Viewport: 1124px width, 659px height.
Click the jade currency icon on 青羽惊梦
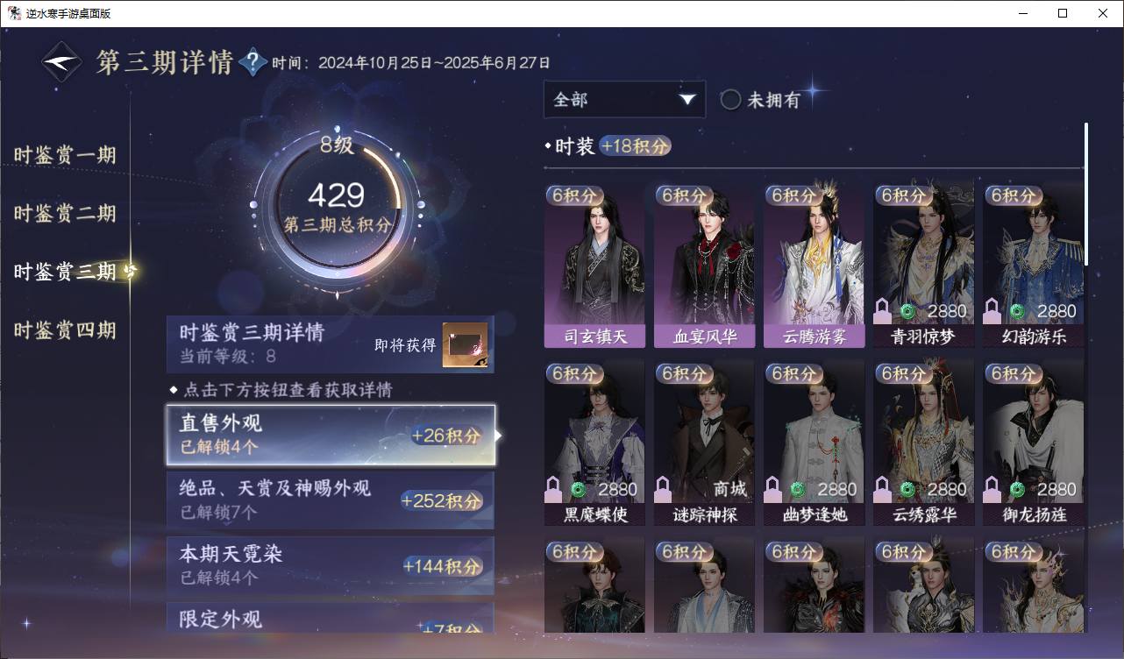click(x=907, y=311)
